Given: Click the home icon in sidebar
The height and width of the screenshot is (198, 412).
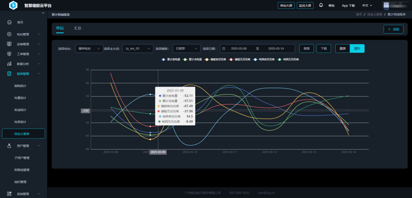Looking at the screenshot, I should click(x=10, y=22).
